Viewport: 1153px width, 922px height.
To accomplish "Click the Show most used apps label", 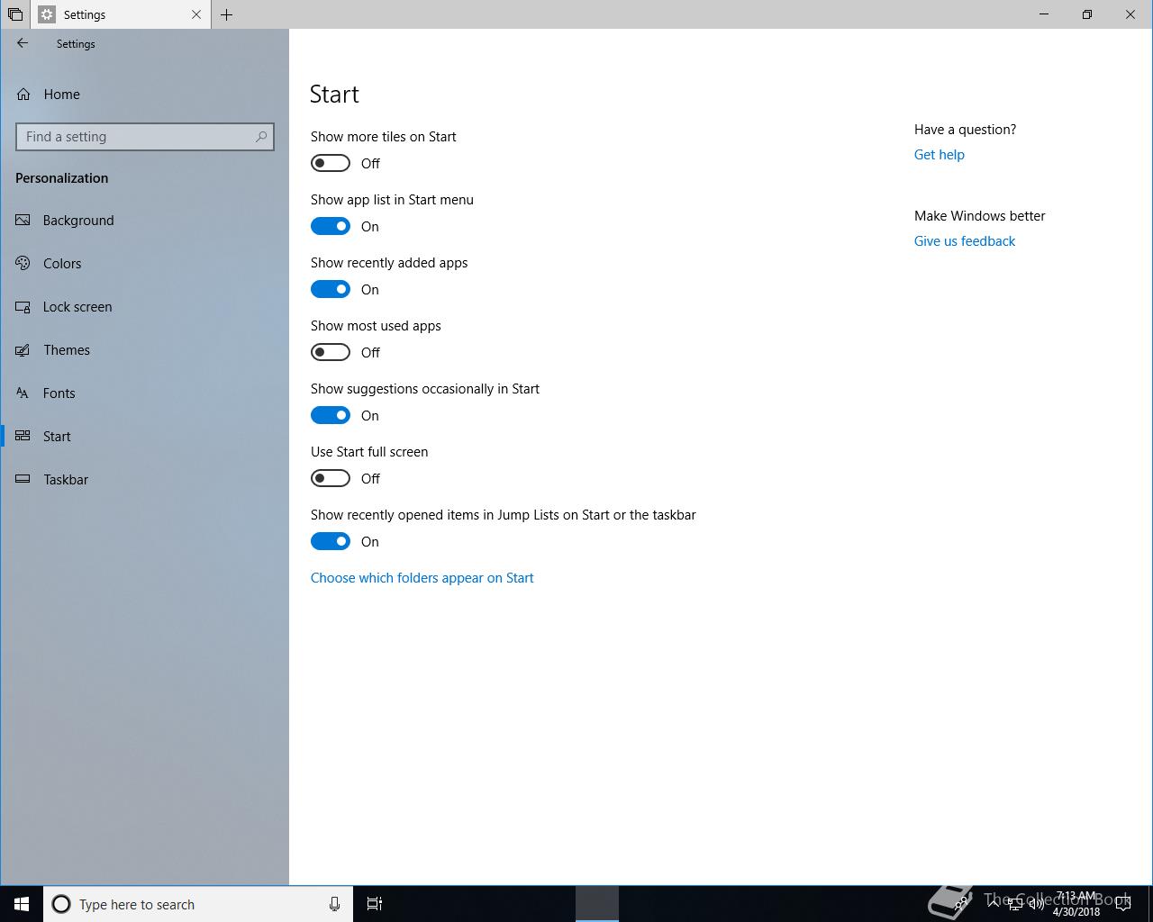I will coord(376,326).
